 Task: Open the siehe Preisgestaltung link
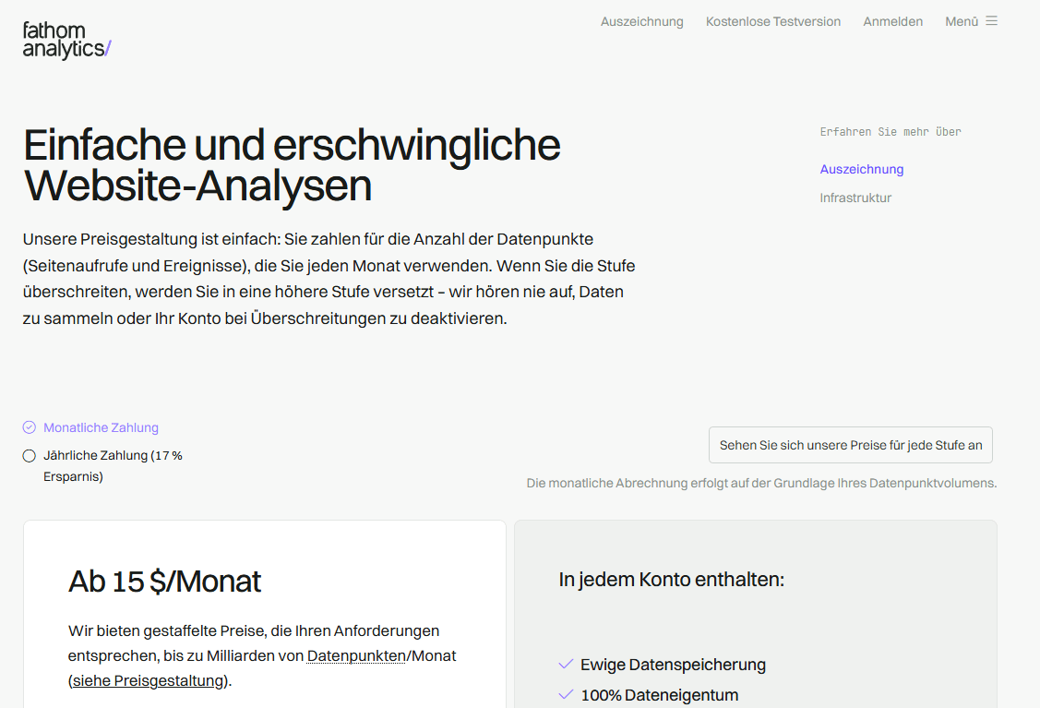pyautogui.click(x=149, y=680)
